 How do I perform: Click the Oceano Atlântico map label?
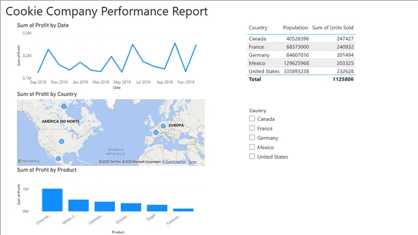(x=116, y=151)
